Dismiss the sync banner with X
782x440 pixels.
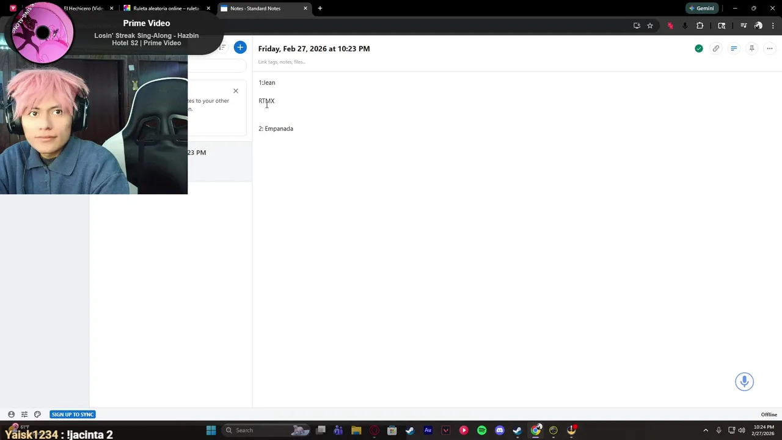(235, 91)
